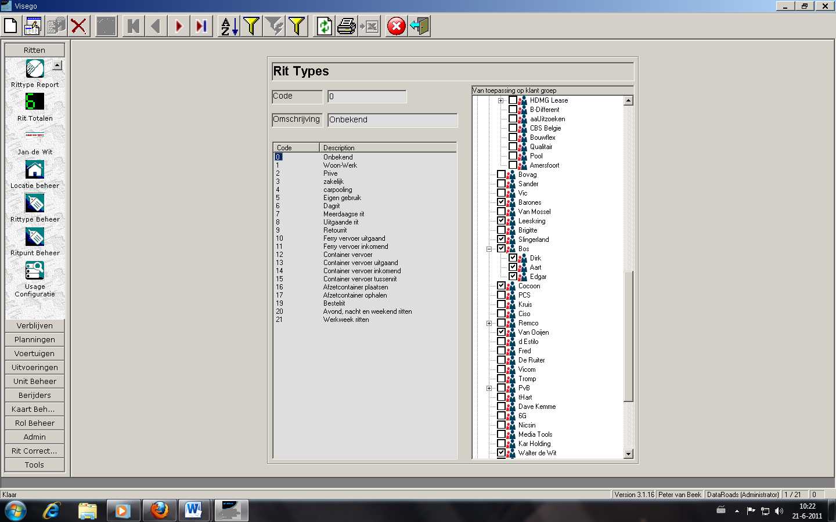Open the Uitvoeringen sidebar section
836x522 pixels.
pos(35,367)
